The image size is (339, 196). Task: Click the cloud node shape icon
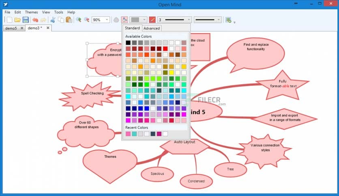click(x=116, y=20)
